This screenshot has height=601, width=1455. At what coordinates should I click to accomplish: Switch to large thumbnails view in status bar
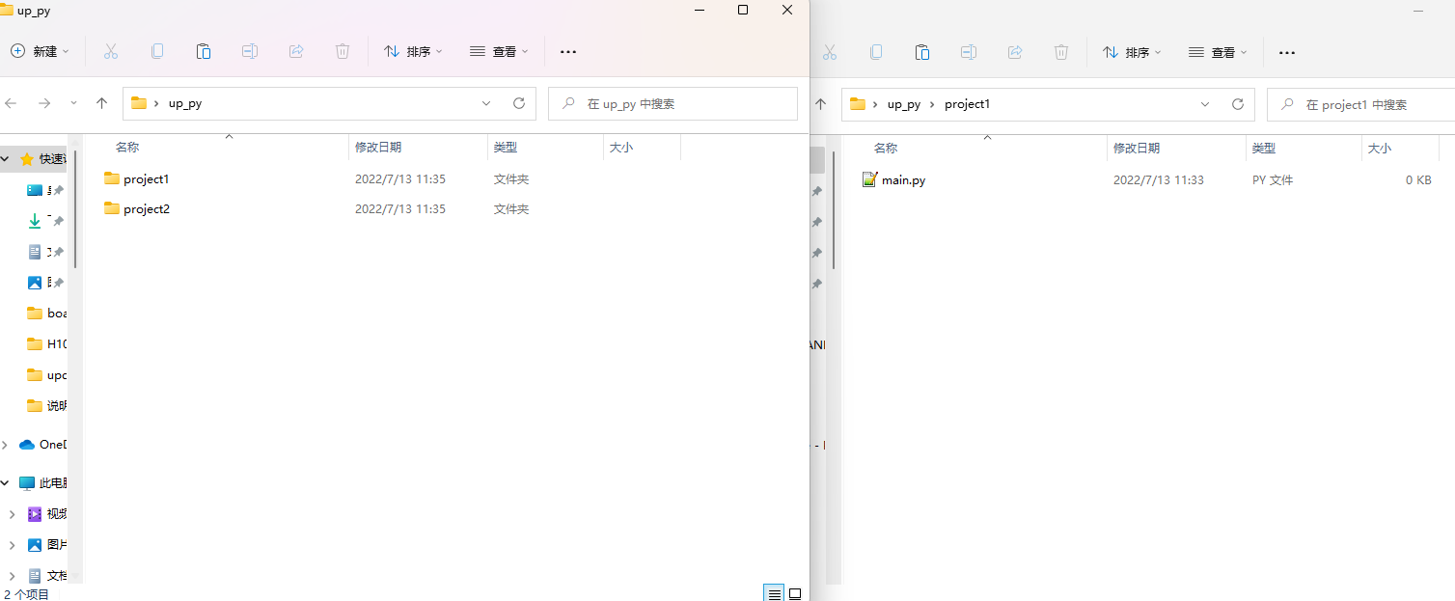796,593
